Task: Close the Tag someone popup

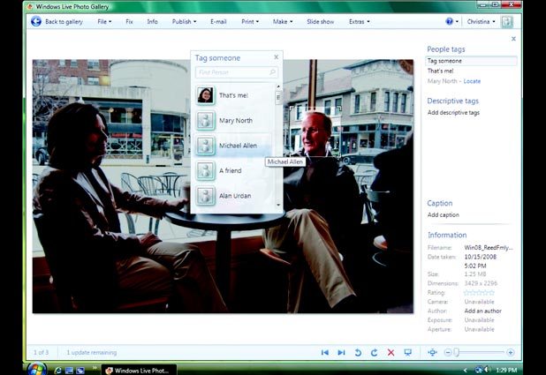Action: tap(276, 57)
